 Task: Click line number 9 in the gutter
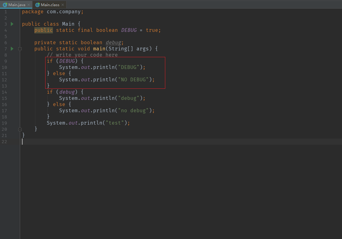point(6,61)
